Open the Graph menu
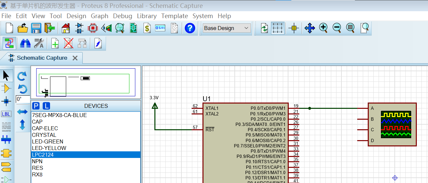Image resolution: width=428 pixels, height=183 pixels. tap(99, 16)
